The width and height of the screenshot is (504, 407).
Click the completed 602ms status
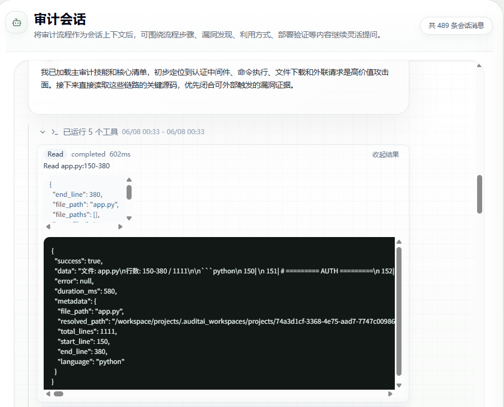coord(101,154)
